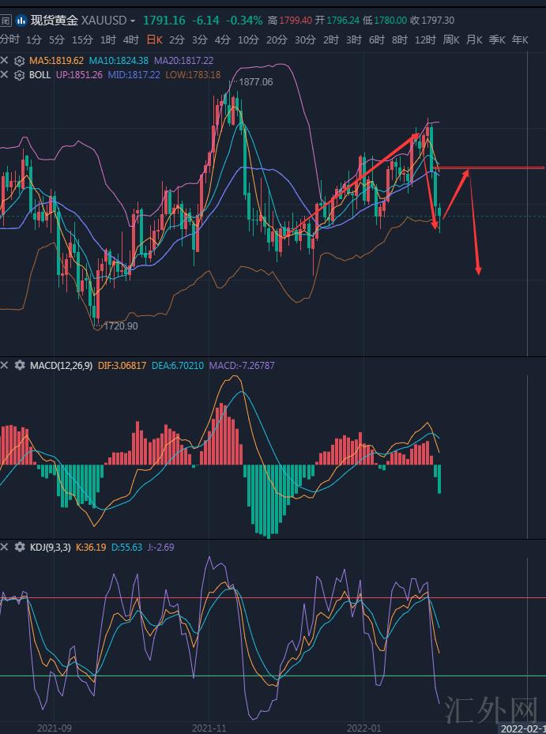Open the KDJ settings gear icon
This screenshot has width=546, height=734.
19,547
